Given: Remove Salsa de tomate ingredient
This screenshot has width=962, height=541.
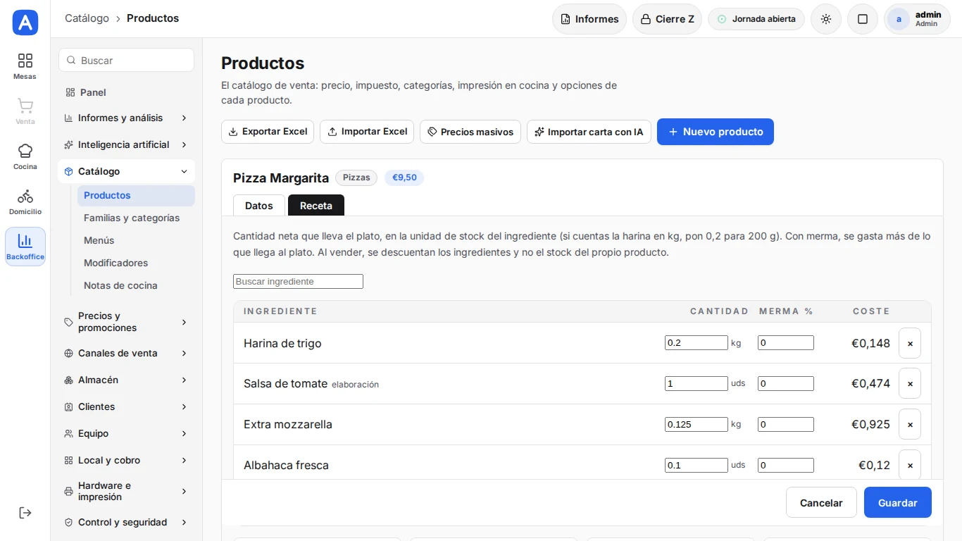Looking at the screenshot, I should [910, 384].
